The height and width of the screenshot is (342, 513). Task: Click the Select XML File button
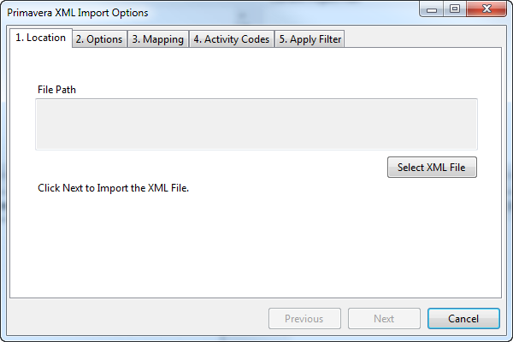point(432,168)
